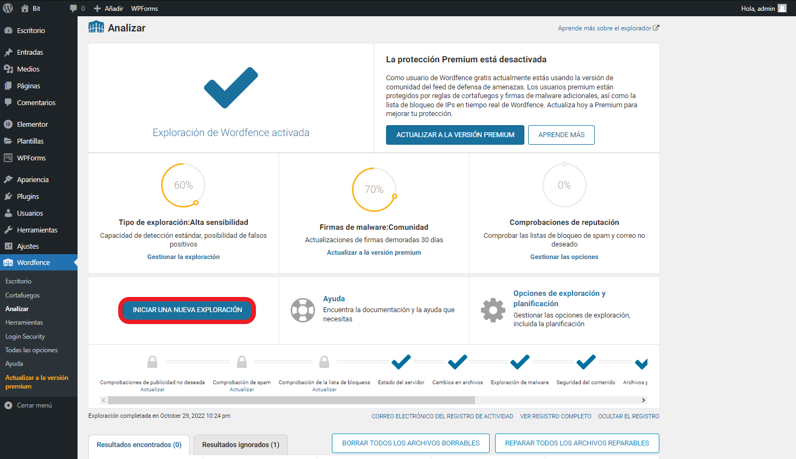Viewport: 796px width, 459px height.
Task: Click Ocultar el registro link
Action: point(628,416)
